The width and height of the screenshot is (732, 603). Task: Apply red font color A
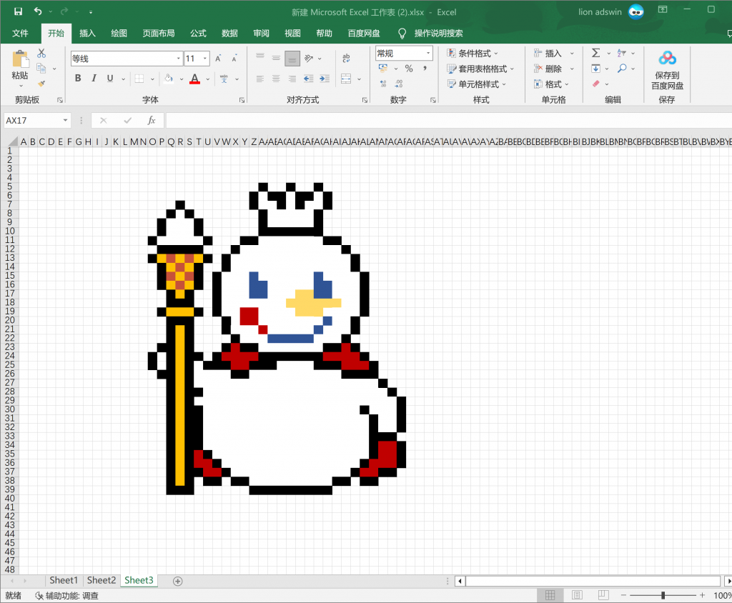tap(194, 79)
